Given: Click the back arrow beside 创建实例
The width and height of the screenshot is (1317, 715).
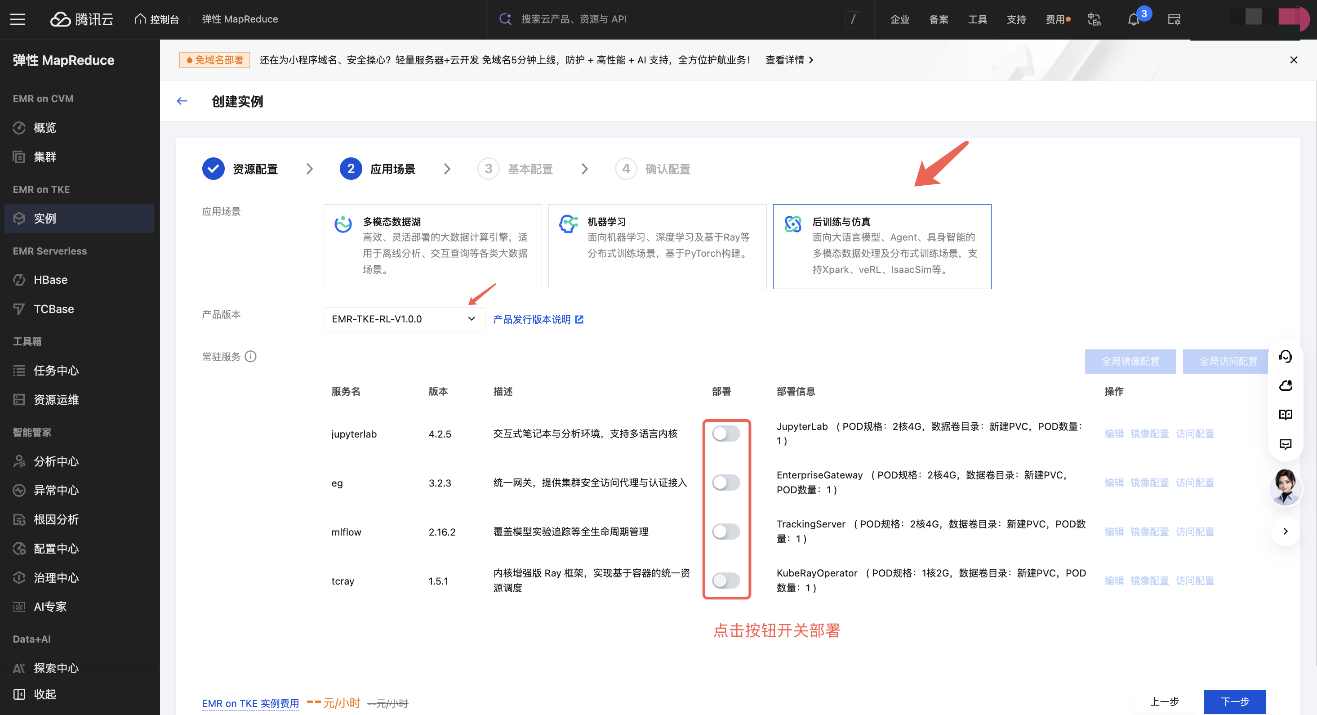Looking at the screenshot, I should pos(182,101).
